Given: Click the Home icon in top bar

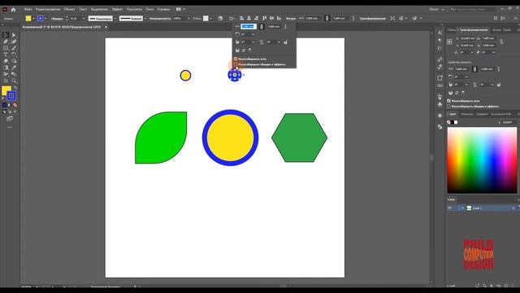Looking at the screenshot, I should tap(13, 9).
